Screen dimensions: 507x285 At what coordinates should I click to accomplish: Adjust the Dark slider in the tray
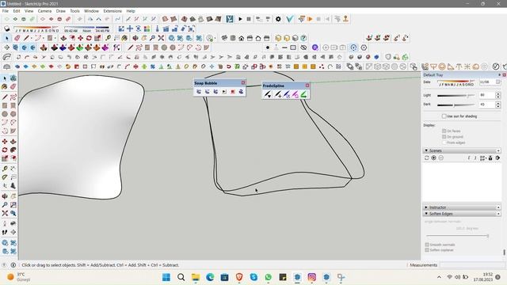456,105
